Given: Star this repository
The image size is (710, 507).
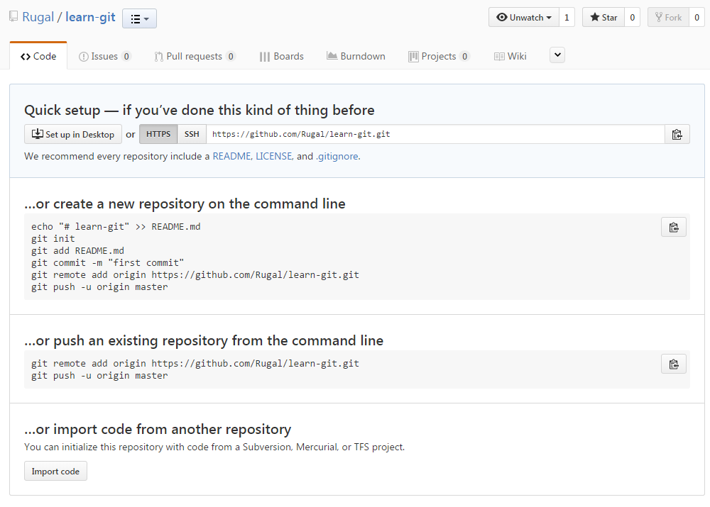Looking at the screenshot, I should click(603, 18).
